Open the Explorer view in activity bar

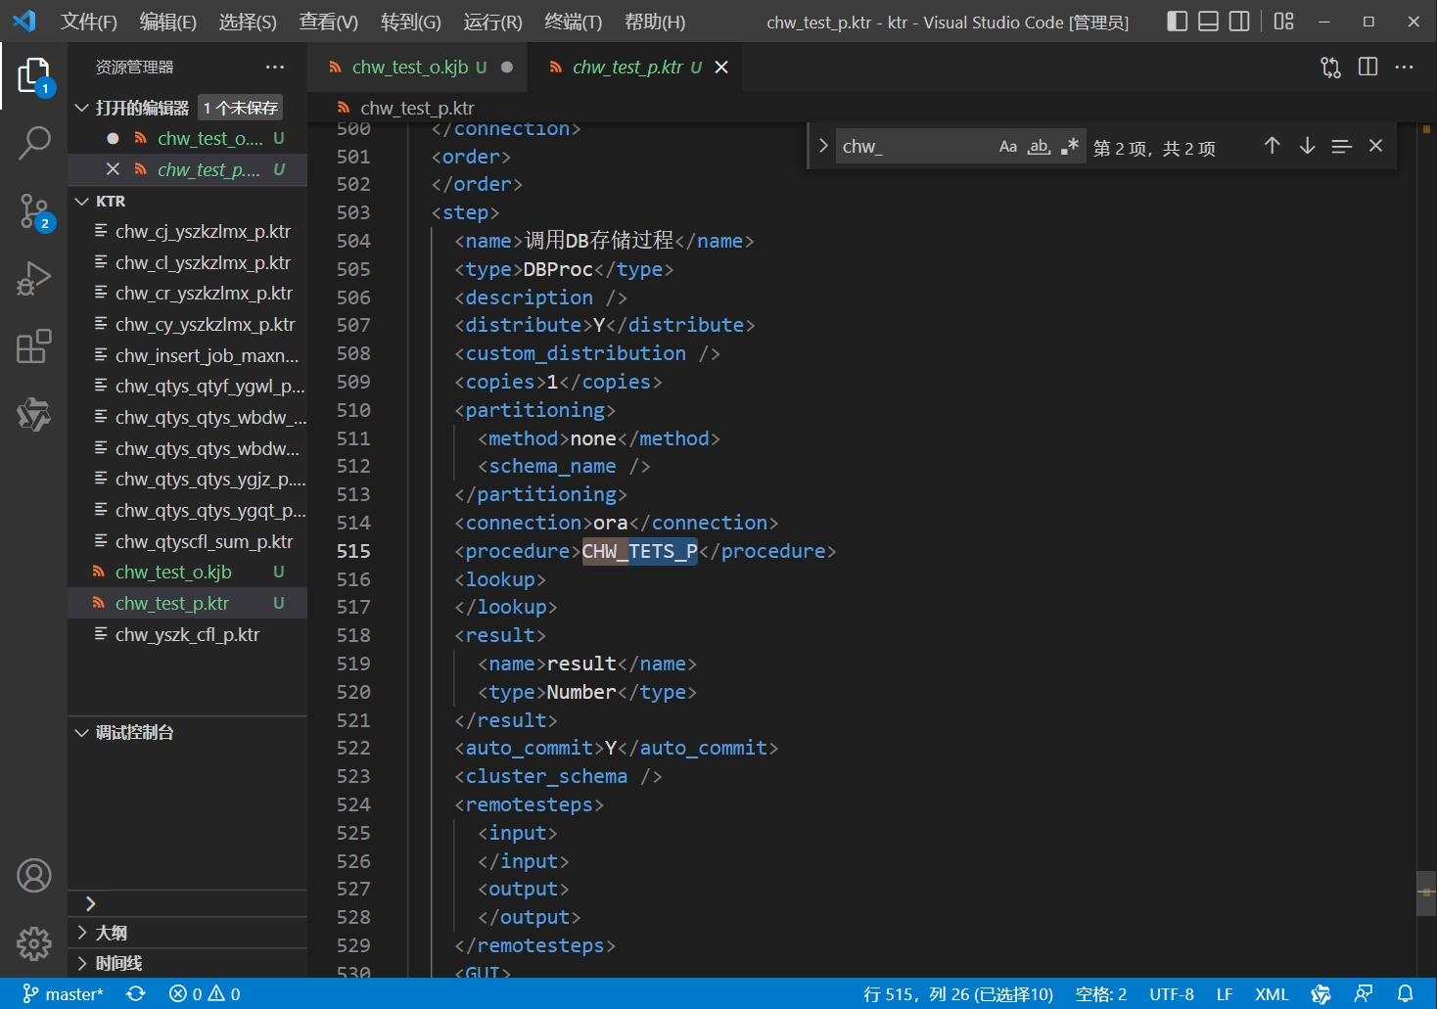pos(33,75)
